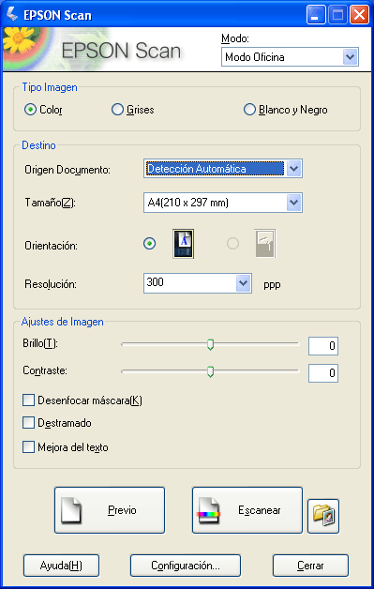Screen dimensions: 374x589
Task: Open Configuración settings
Action: point(186,565)
